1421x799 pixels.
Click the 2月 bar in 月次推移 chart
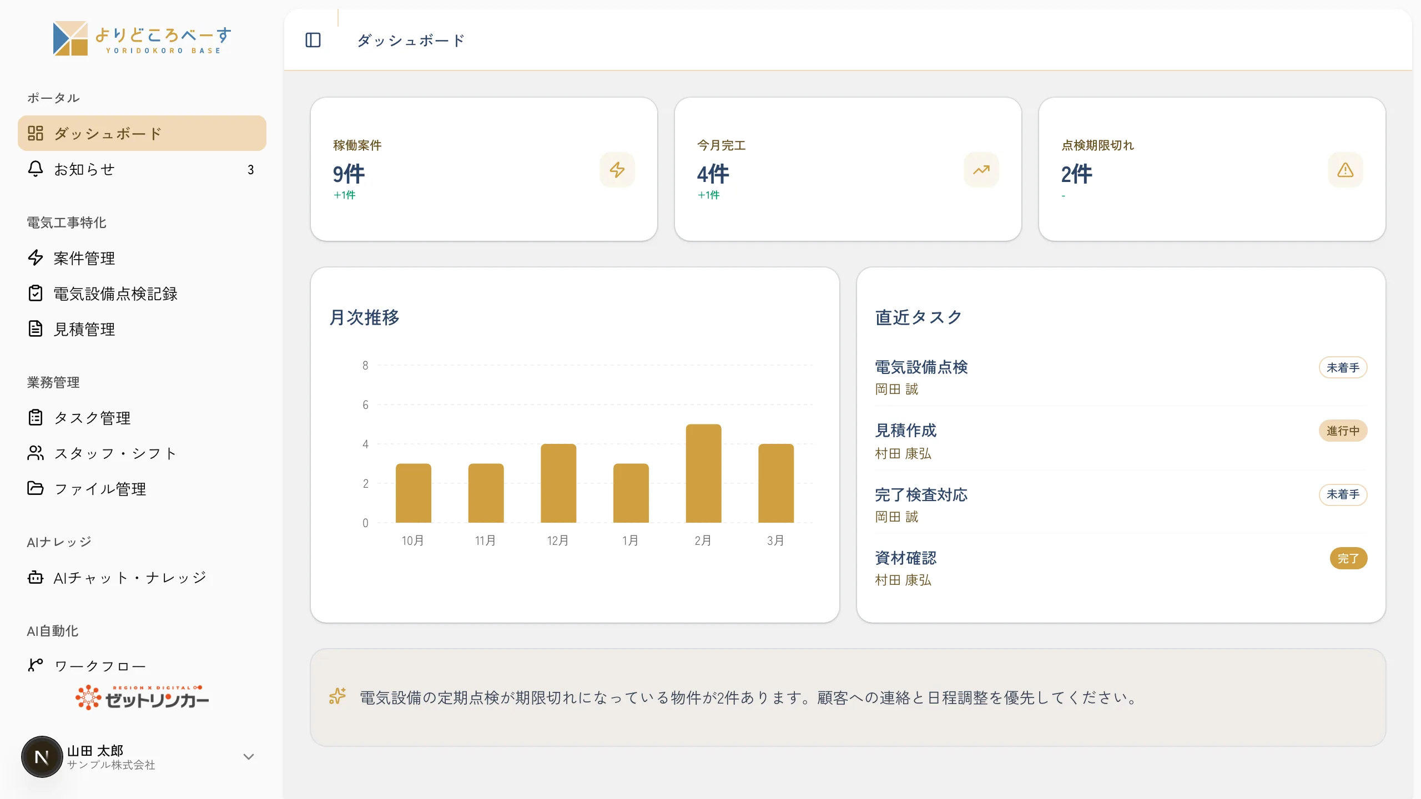coord(703,473)
